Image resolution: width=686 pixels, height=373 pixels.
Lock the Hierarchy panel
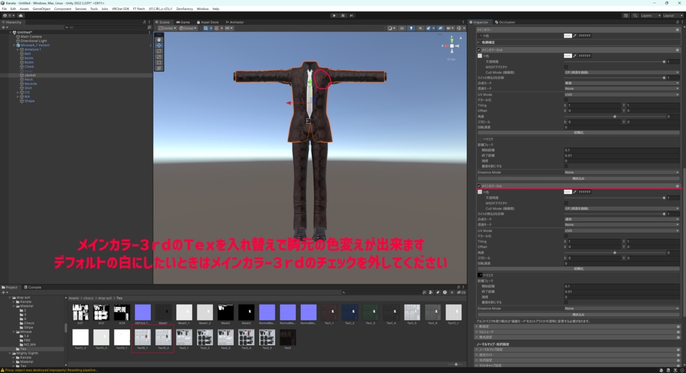145,22
